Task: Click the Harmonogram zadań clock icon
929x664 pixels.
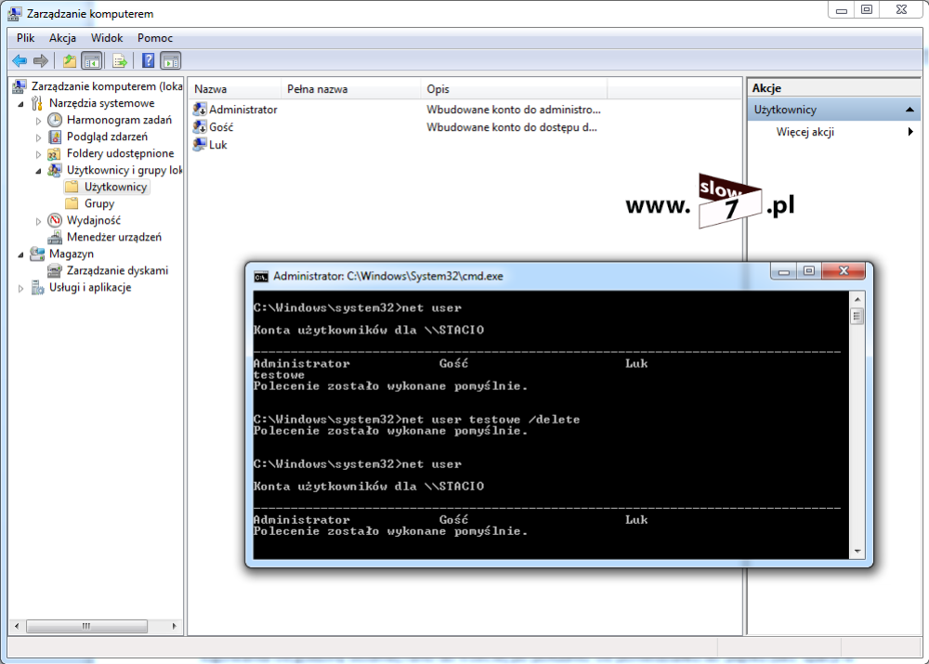Action: (55, 120)
